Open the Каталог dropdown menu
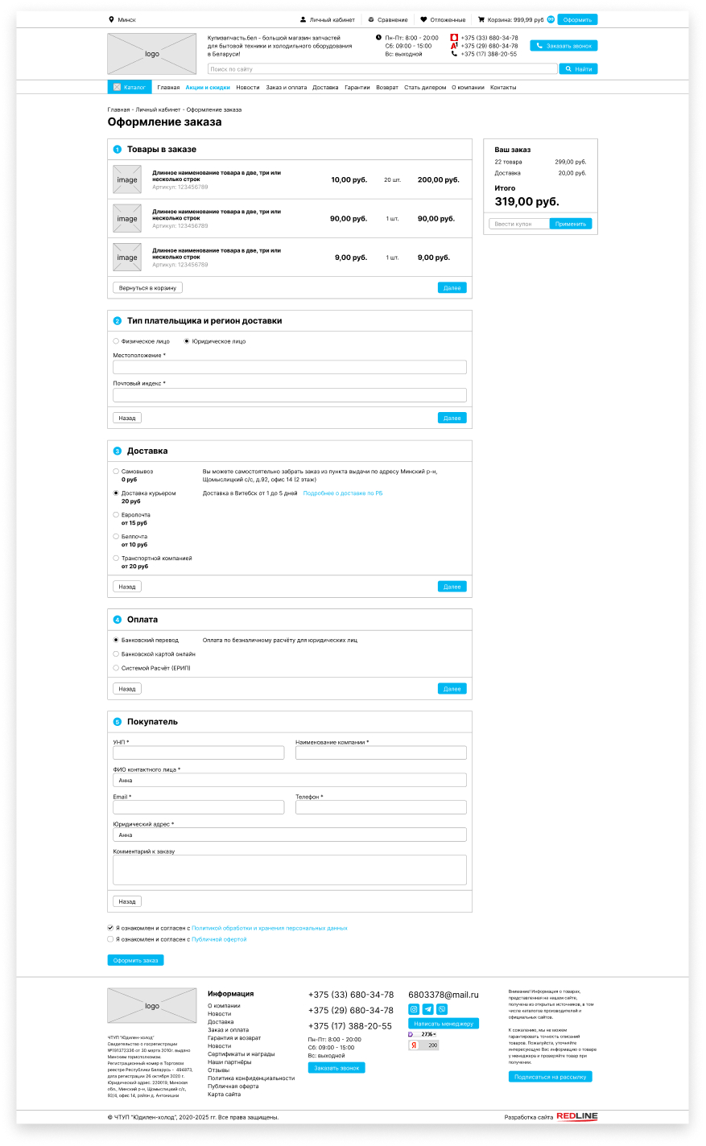Viewport: 706px width, 1146px height. (129, 87)
